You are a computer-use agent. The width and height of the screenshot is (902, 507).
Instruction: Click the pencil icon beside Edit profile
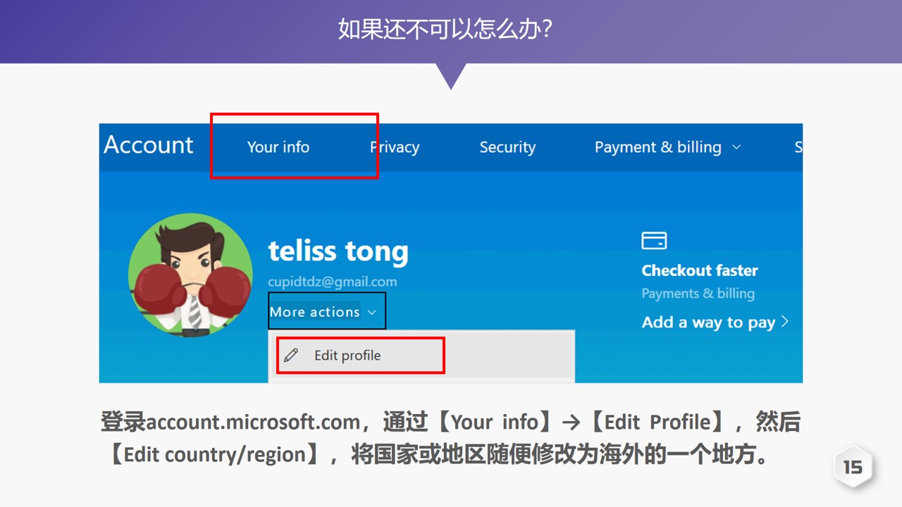291,355
